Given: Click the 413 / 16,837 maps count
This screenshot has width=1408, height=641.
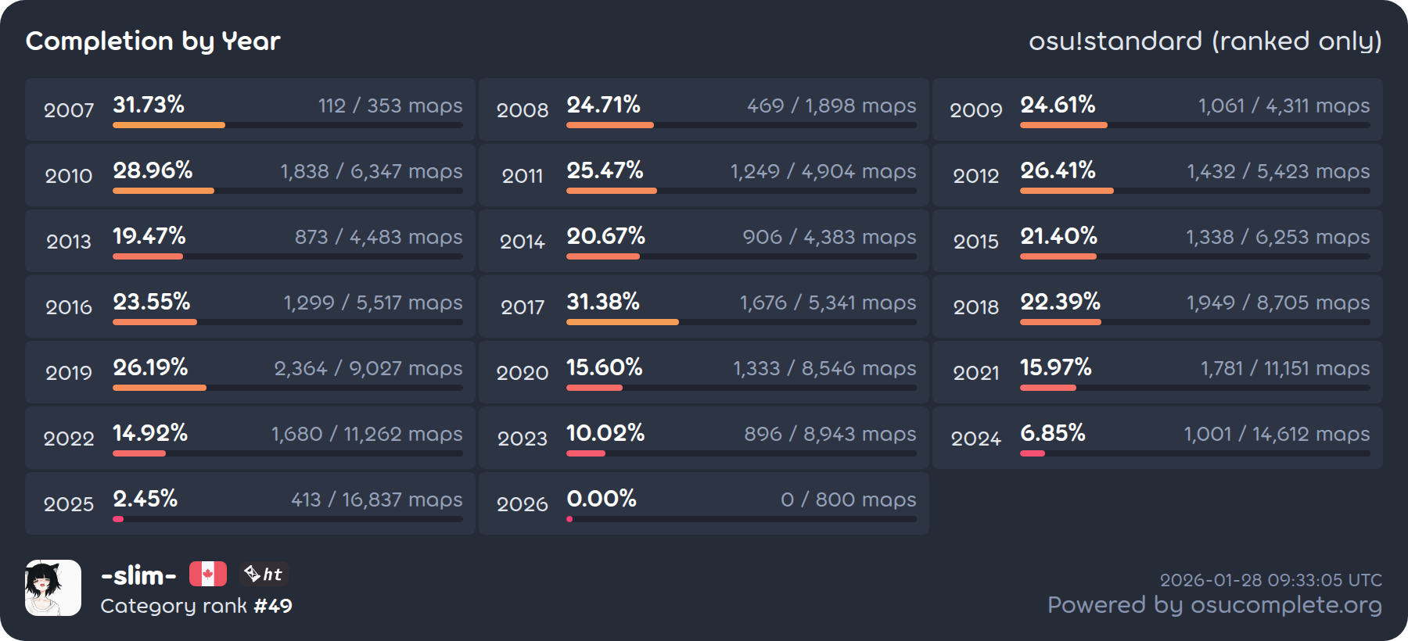Looking at the screenshot, I should tap(376, 500).
